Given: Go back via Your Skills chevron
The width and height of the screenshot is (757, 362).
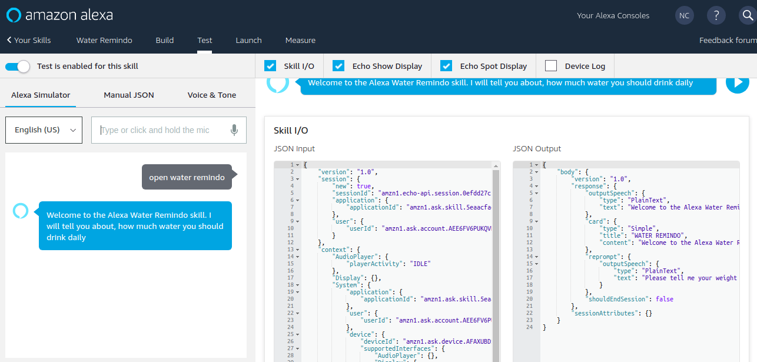Looking at the screenshot, I should (29, 41).
